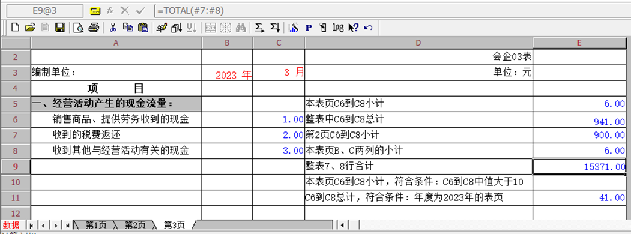Viewport: 631px width, 234px height.
Task: Click the yellow calculator icon in formula bar
Action: click(x=95, y=11)
